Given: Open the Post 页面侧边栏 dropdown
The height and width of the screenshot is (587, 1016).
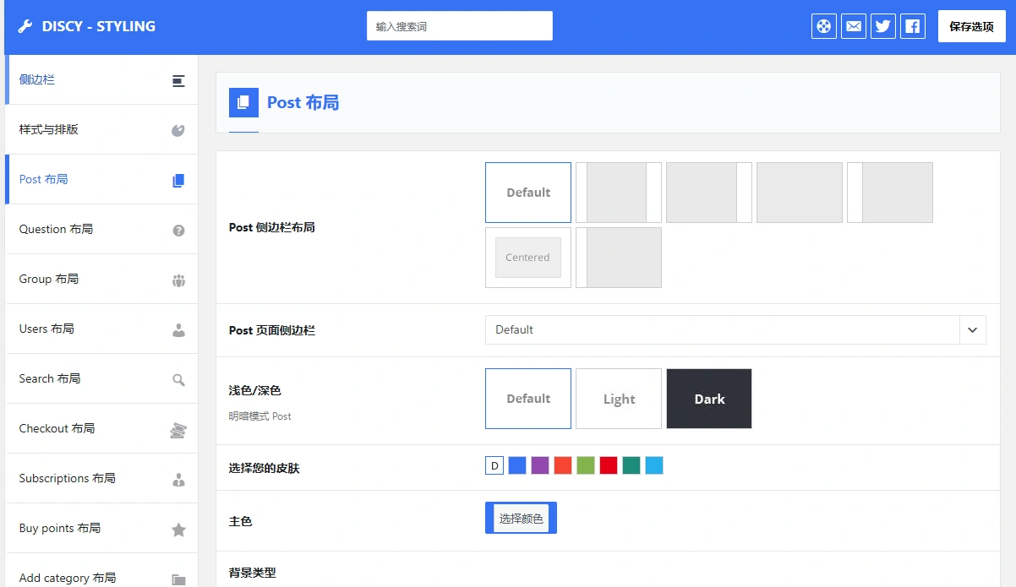Looking at the screenshot, I should tap(734, 329).
